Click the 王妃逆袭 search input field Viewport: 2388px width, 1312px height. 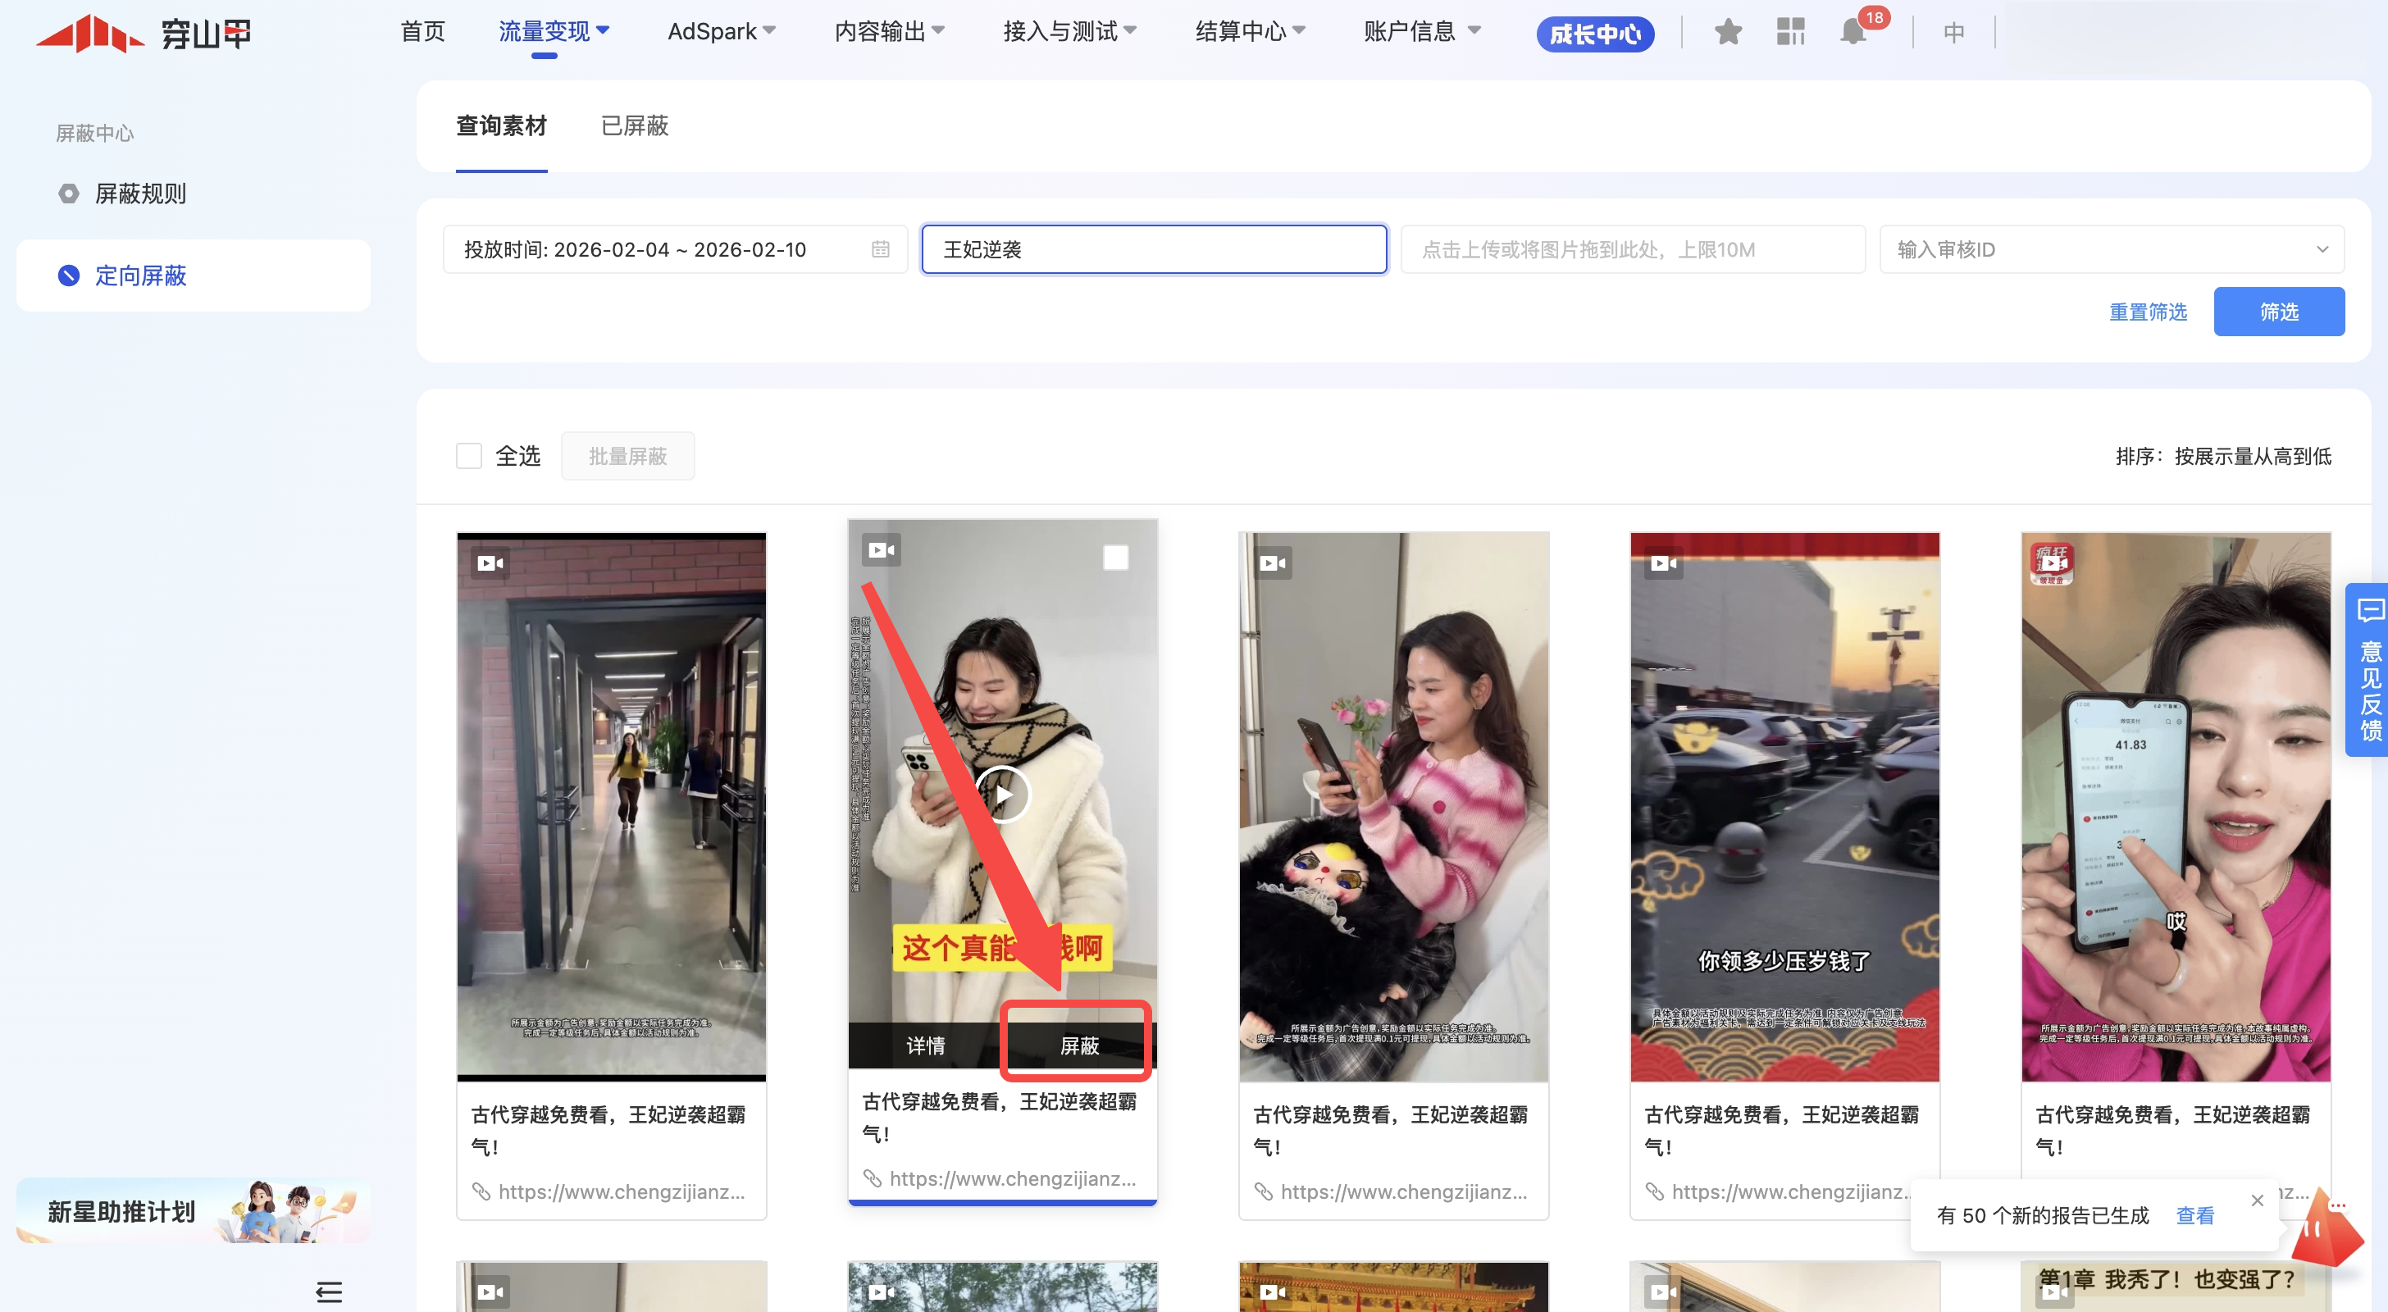tap(1153, 249)
